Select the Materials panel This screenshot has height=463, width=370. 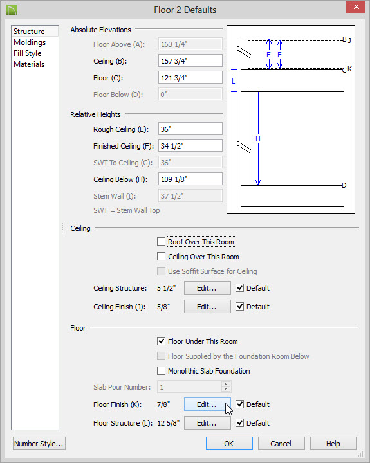click(x=29, y=64)
